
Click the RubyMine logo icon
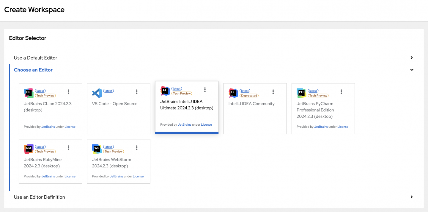click(x=29, y=149)
